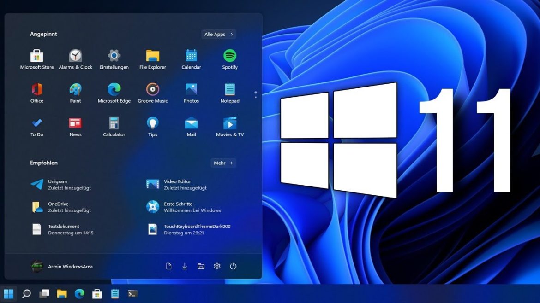Show more recommended items via Mehr
The image size is (540, 303).
tap(223, 163)
